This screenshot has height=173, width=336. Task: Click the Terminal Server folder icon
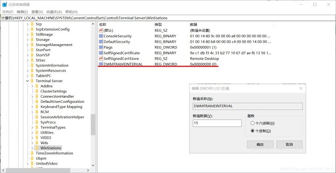[x=32, y=81]
